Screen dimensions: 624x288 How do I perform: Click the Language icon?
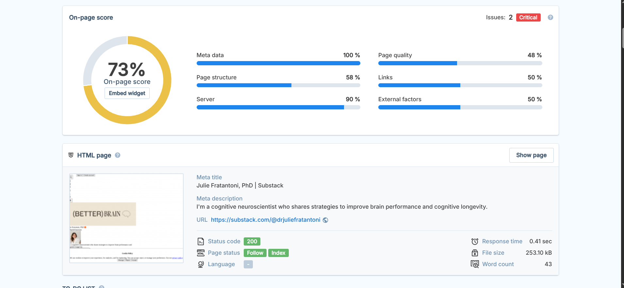coord(201,264)
